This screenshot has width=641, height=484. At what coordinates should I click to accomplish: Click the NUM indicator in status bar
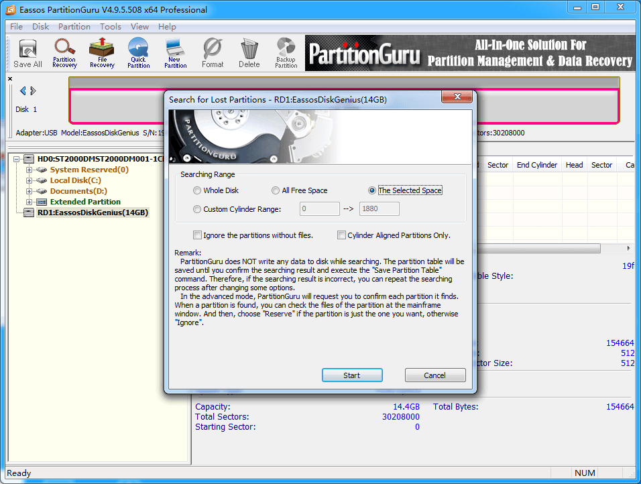pos(585,473)
